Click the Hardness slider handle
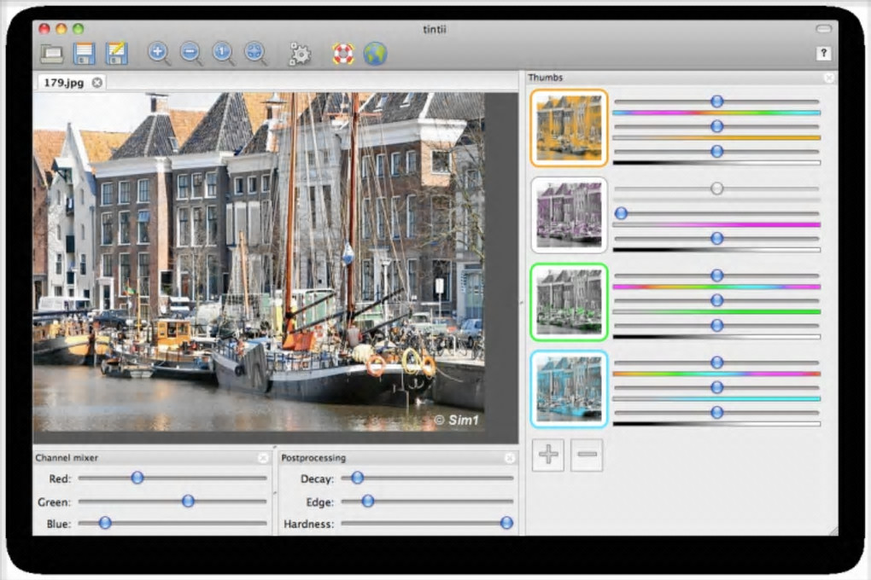This screenshot has height=580, width=871. [x=506, y=523]
